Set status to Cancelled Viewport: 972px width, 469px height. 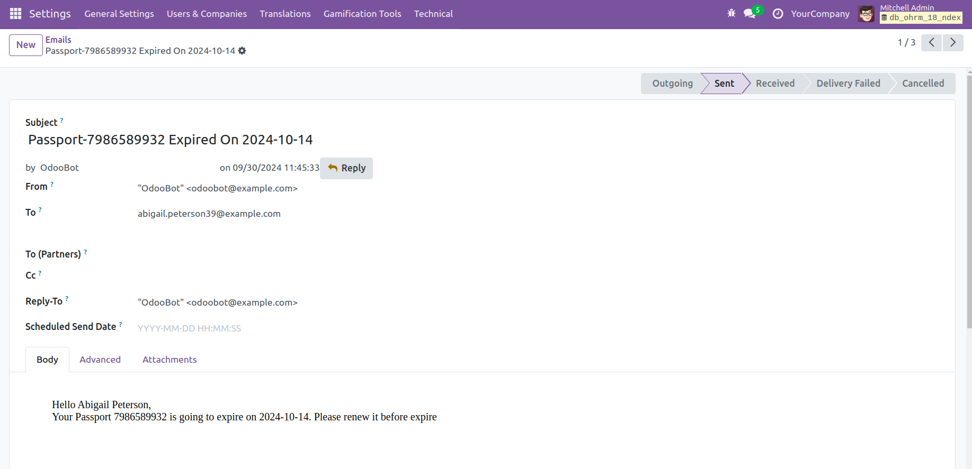(923, 84)
